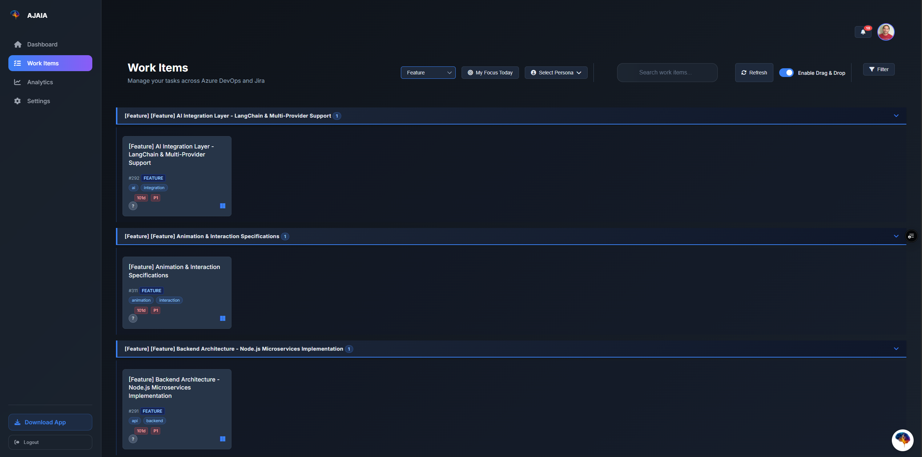Screen dimensions: 922x457
Task: Click the Refresh button
Action: click(754, 73)
